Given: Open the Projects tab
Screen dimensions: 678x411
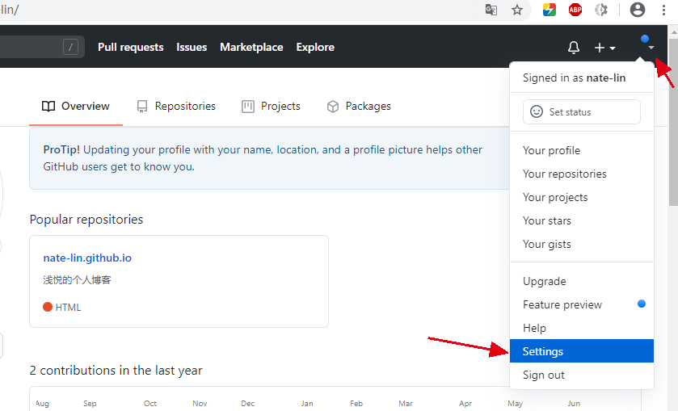Looking at the screenshot, I should click(271, 107).
